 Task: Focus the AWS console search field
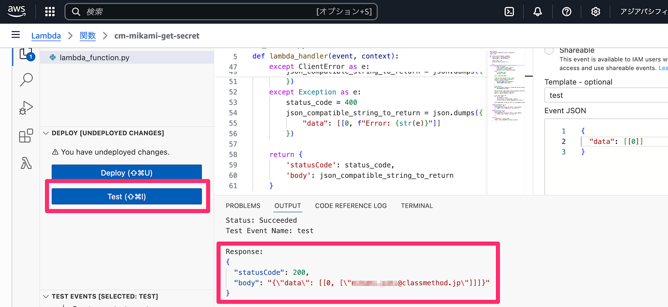click(x=221, y=12)
